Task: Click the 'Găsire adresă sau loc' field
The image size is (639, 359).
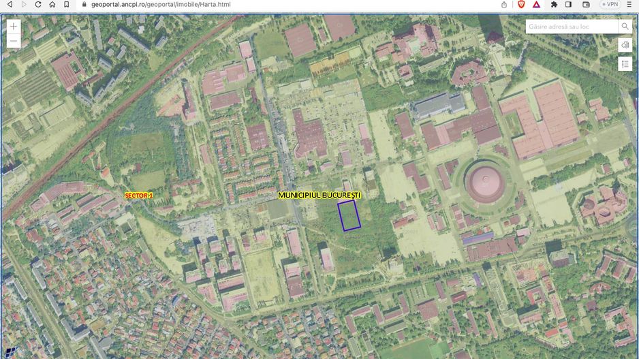Action: click(571, 27)
